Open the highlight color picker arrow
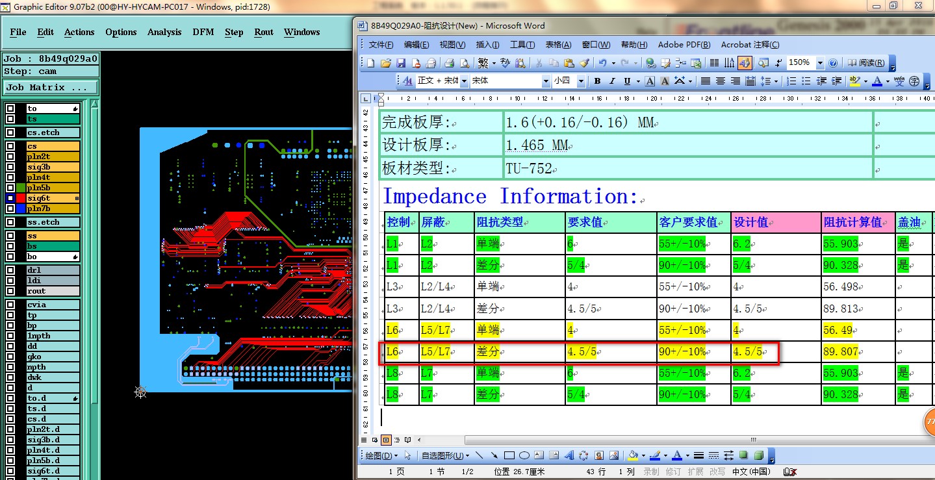This screenshot has height=480, width=935. coord(865,81)
